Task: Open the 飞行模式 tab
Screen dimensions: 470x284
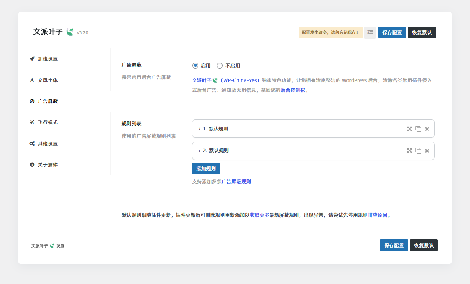Action: (x=47, y=122)
